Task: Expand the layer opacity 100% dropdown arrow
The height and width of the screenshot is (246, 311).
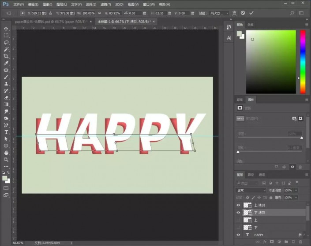Action: [296, 191]
